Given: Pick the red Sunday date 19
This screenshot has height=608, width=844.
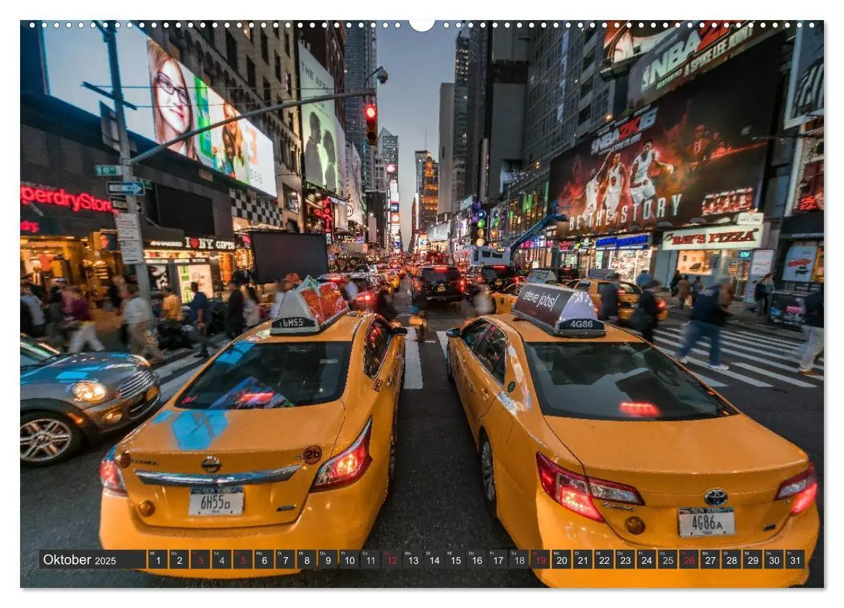Looking at the screenshot, I should tap(541, 560).
